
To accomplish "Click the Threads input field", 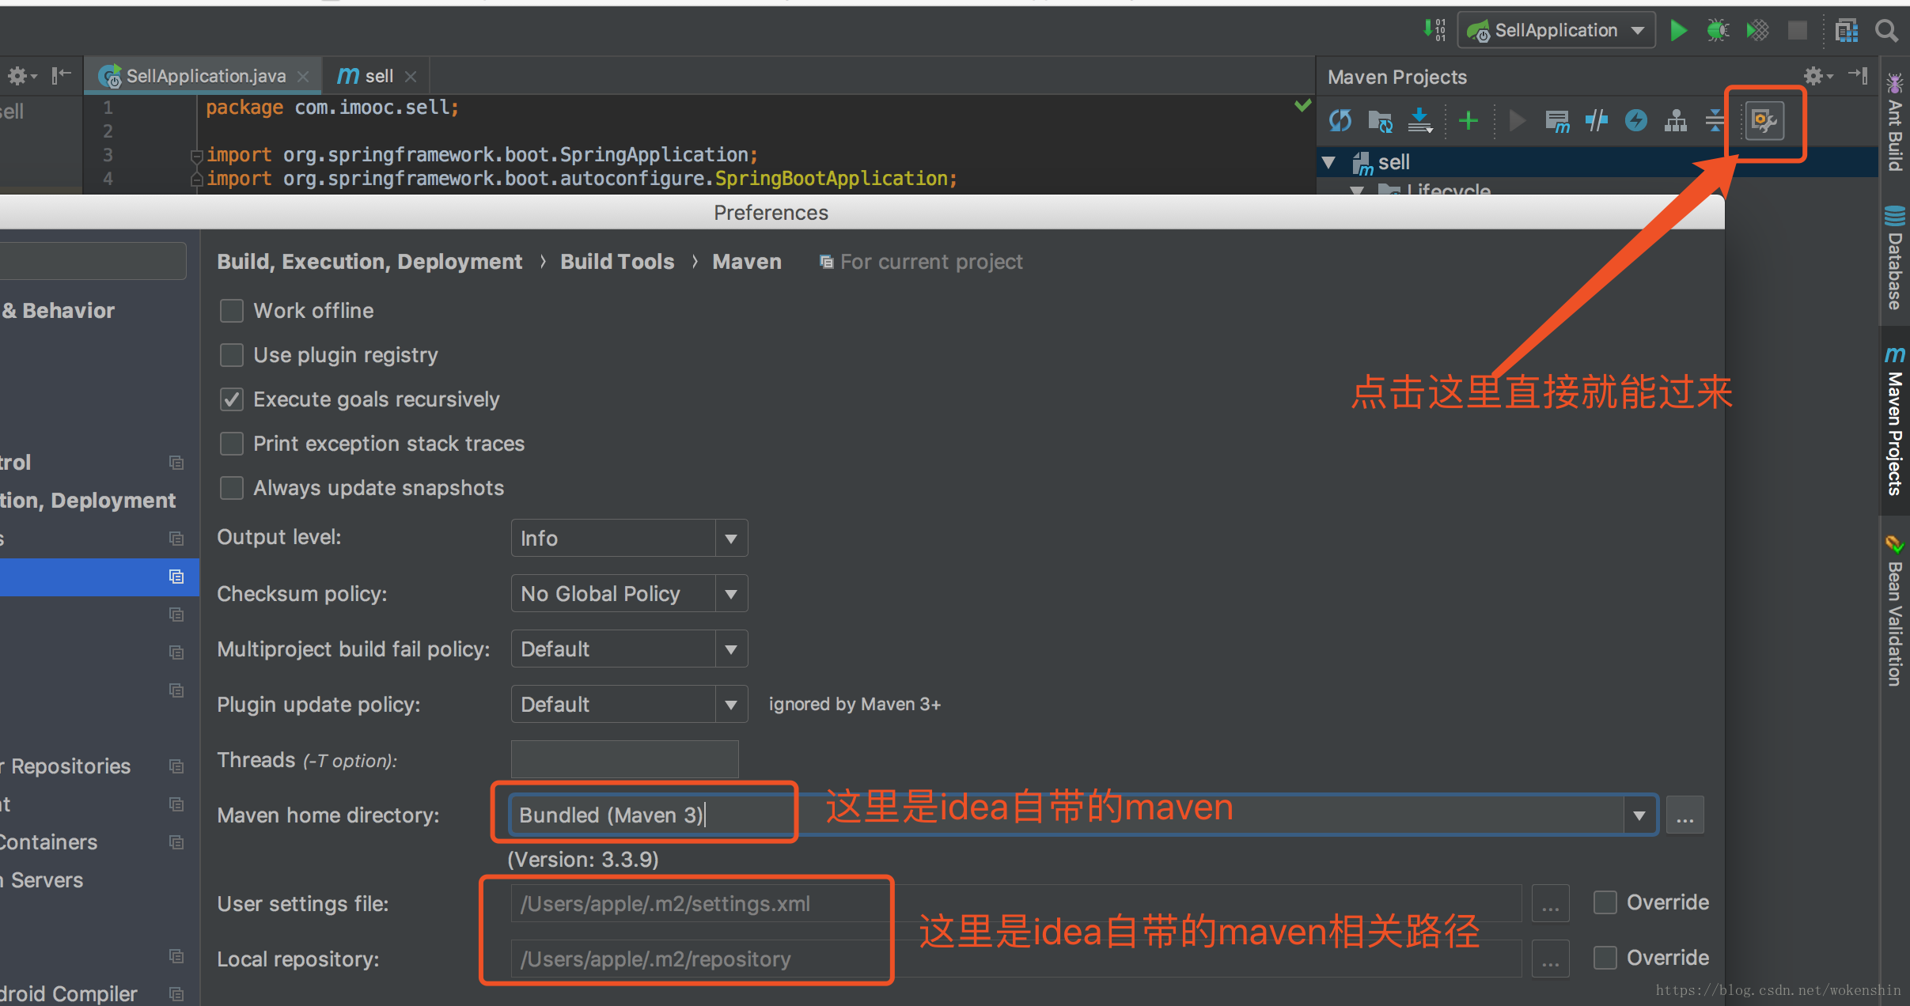I will pos(625,759).
